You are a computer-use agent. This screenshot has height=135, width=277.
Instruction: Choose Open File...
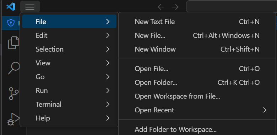197,69
